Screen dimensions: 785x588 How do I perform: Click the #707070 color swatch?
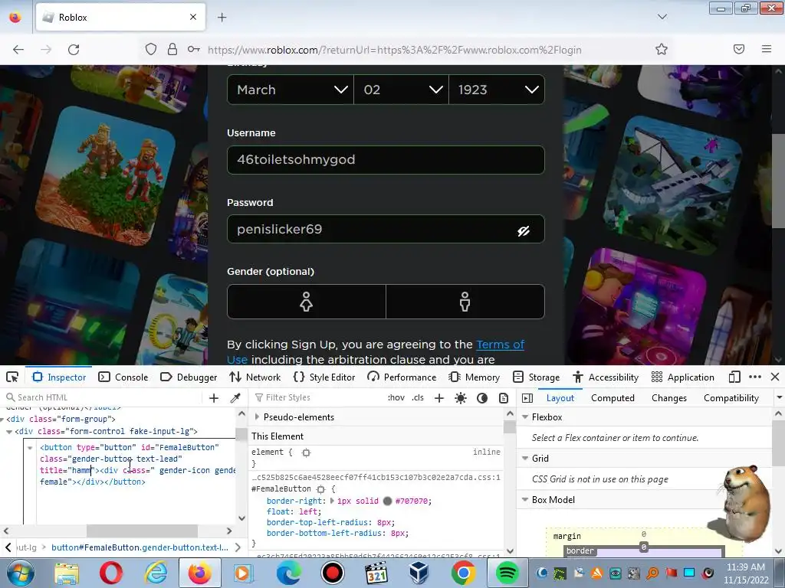[387, 501]
